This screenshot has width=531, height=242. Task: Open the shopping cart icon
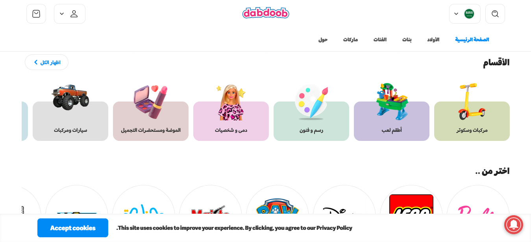[36, 14]
